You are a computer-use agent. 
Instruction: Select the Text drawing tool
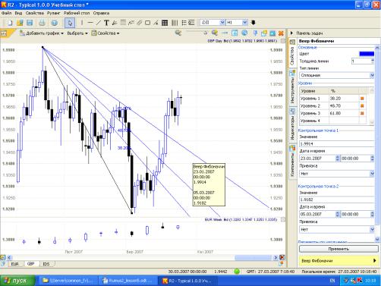[106, 23]
